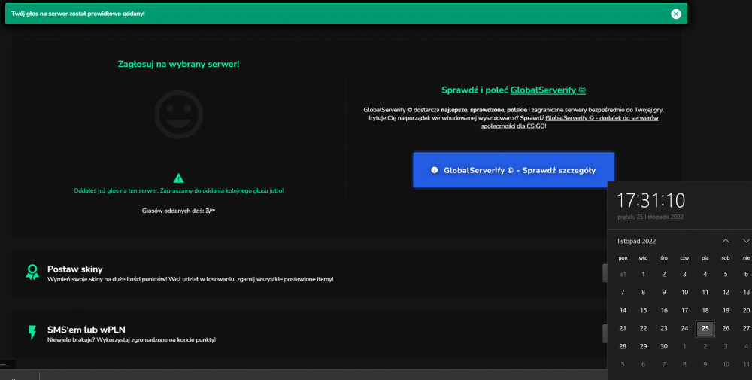
Task: Select day 24 in the calendar
Action: (x=684, y=328)
